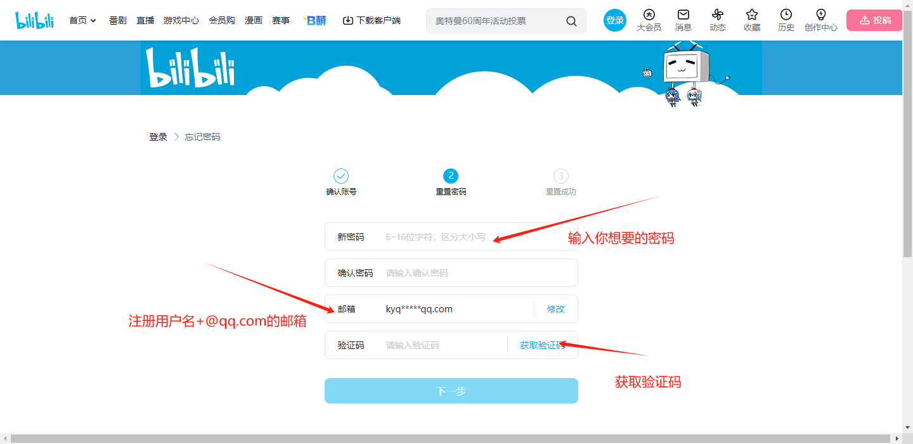This screenshot has width=913, height=444.
Task: Click the magnifier search icon
Action: [x=571, y=21]
